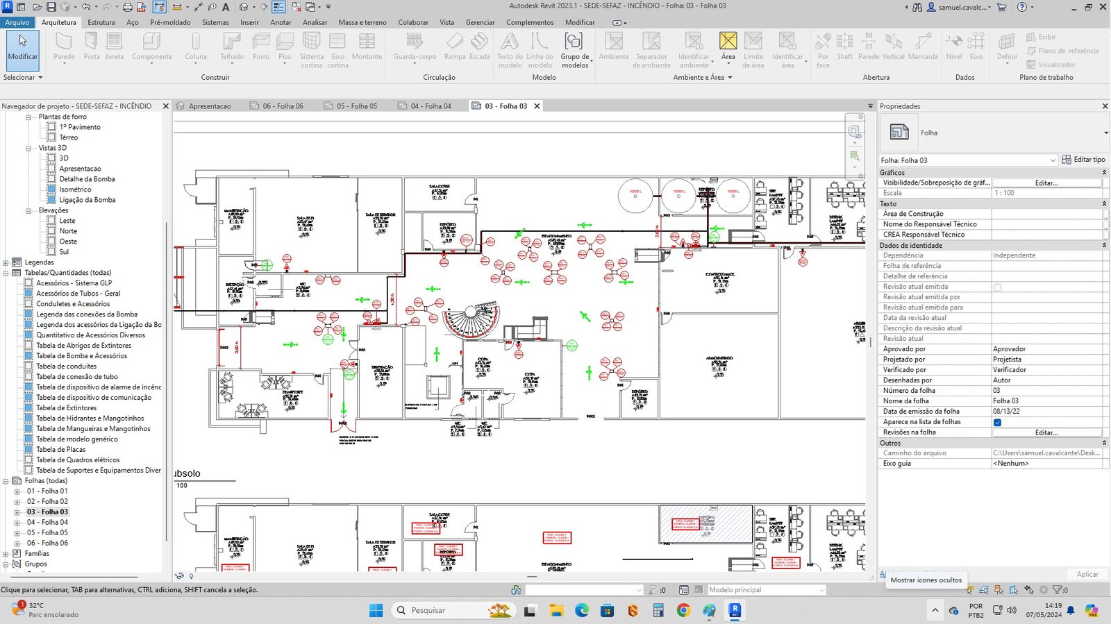The image size is (1111, 624).
Task: Expand the 01 - Folha 01 sheet
Action: (17, 491)
